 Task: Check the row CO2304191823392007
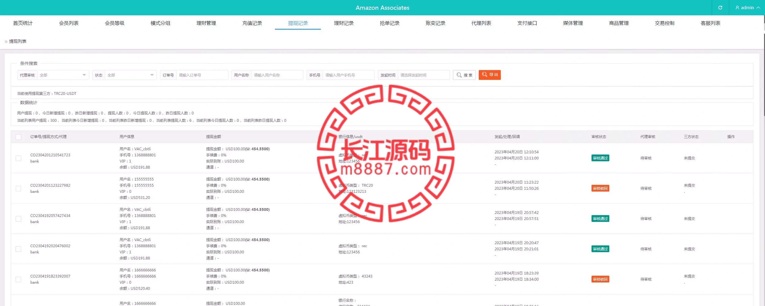click(x=18, y=279)
